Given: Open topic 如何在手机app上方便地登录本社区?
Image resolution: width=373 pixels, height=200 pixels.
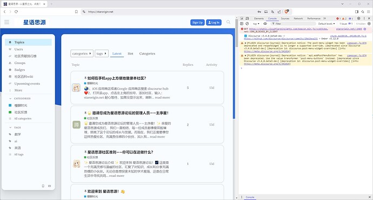Looking at the screenshot, I should point(117,78).
